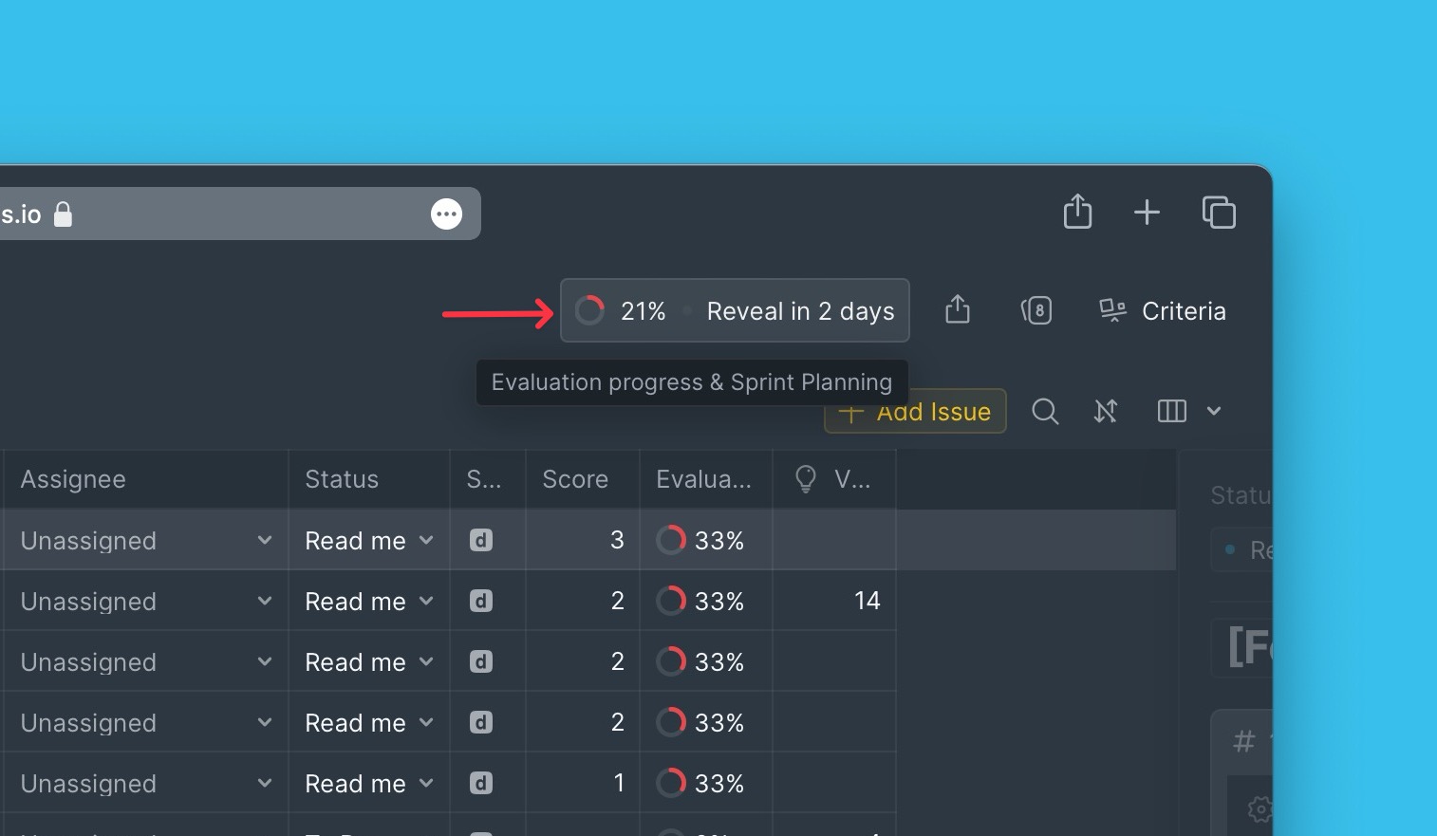The width and height of the screenshot is (1437, 836).
Task: Click the card deck icon showing number 8
Action: 1037,310
